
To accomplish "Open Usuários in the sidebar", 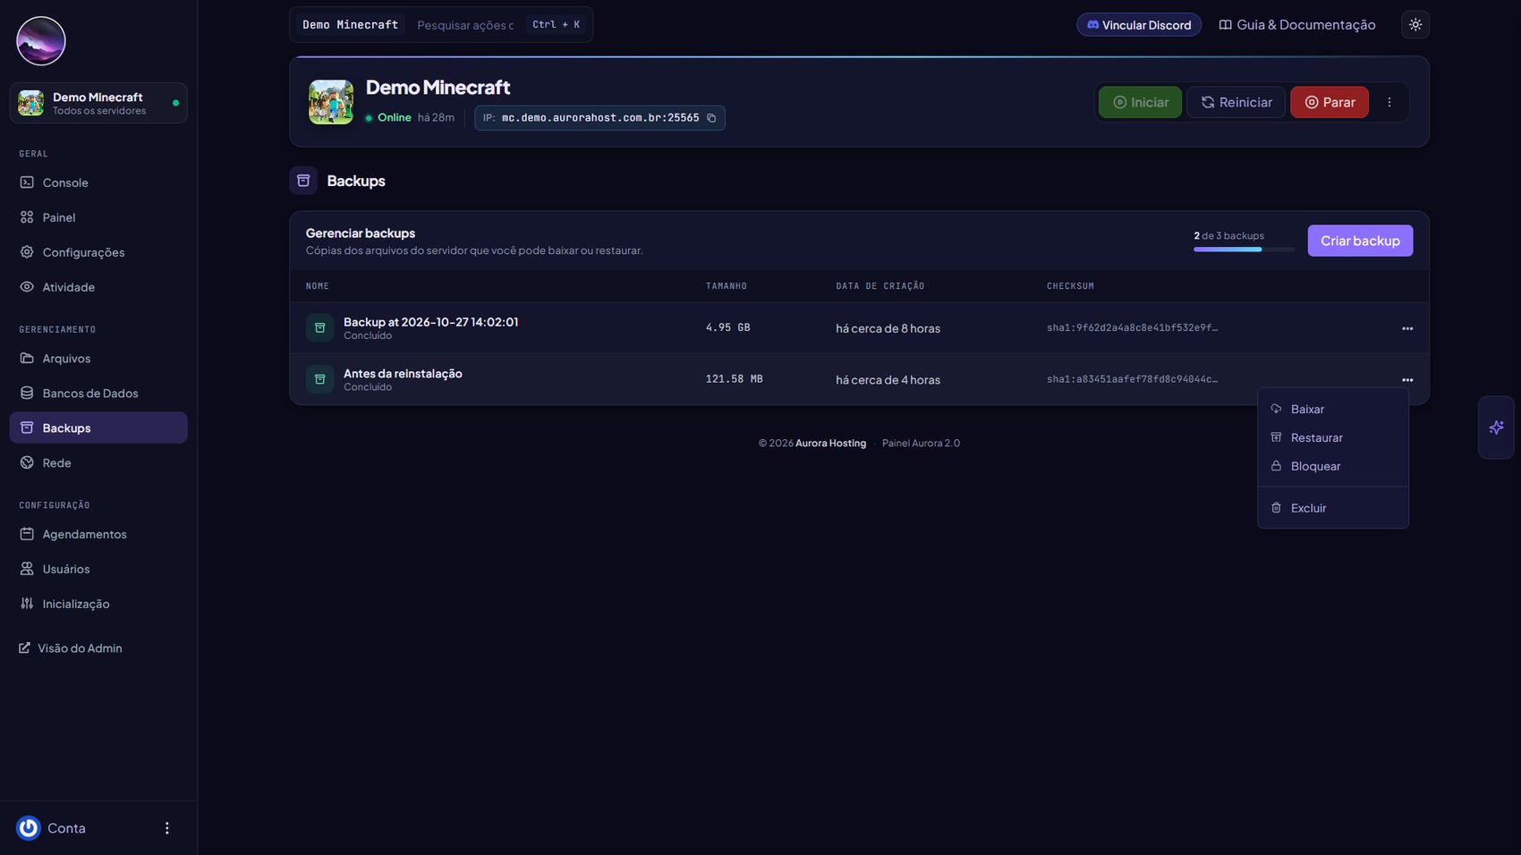I will tap(98, 569).
